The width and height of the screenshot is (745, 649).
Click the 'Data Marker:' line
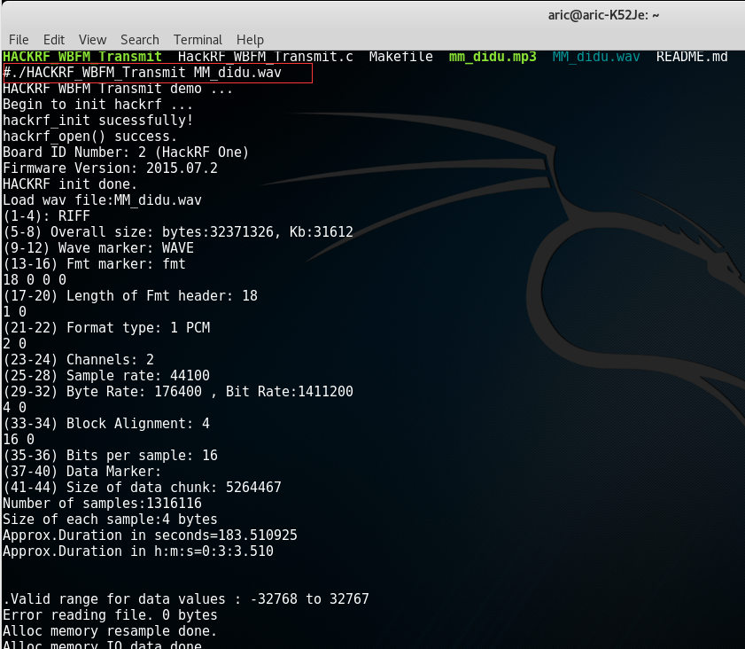point(82,471)
